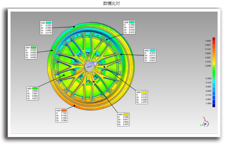This screenshot has width=228, height=146.
Task: Select the A005 annotation callout
Action: 123,119
